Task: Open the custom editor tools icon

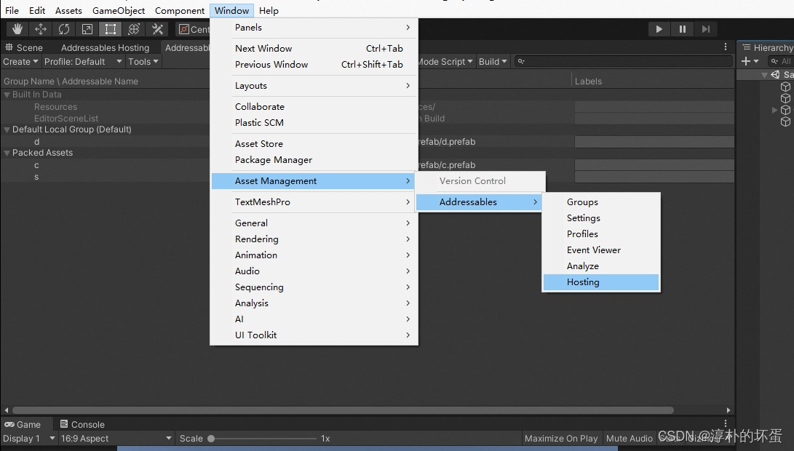Action: click(x=157, y=29)
